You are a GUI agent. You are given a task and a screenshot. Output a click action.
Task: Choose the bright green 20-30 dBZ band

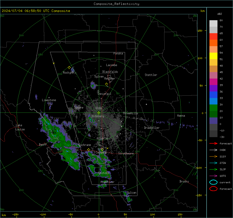coord(213,108)
